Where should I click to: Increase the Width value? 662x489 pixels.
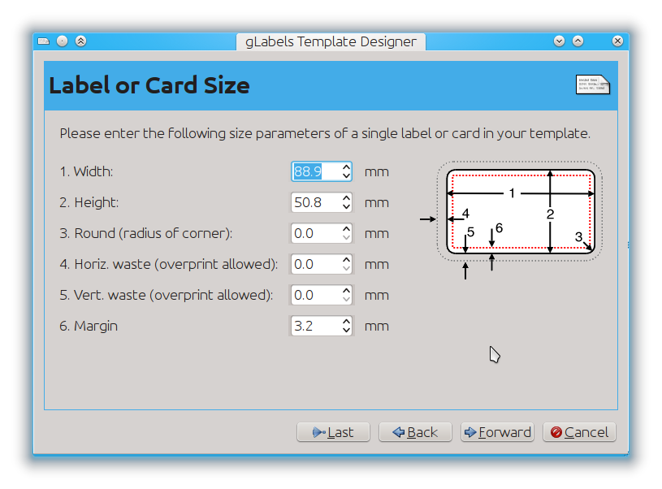346,167
